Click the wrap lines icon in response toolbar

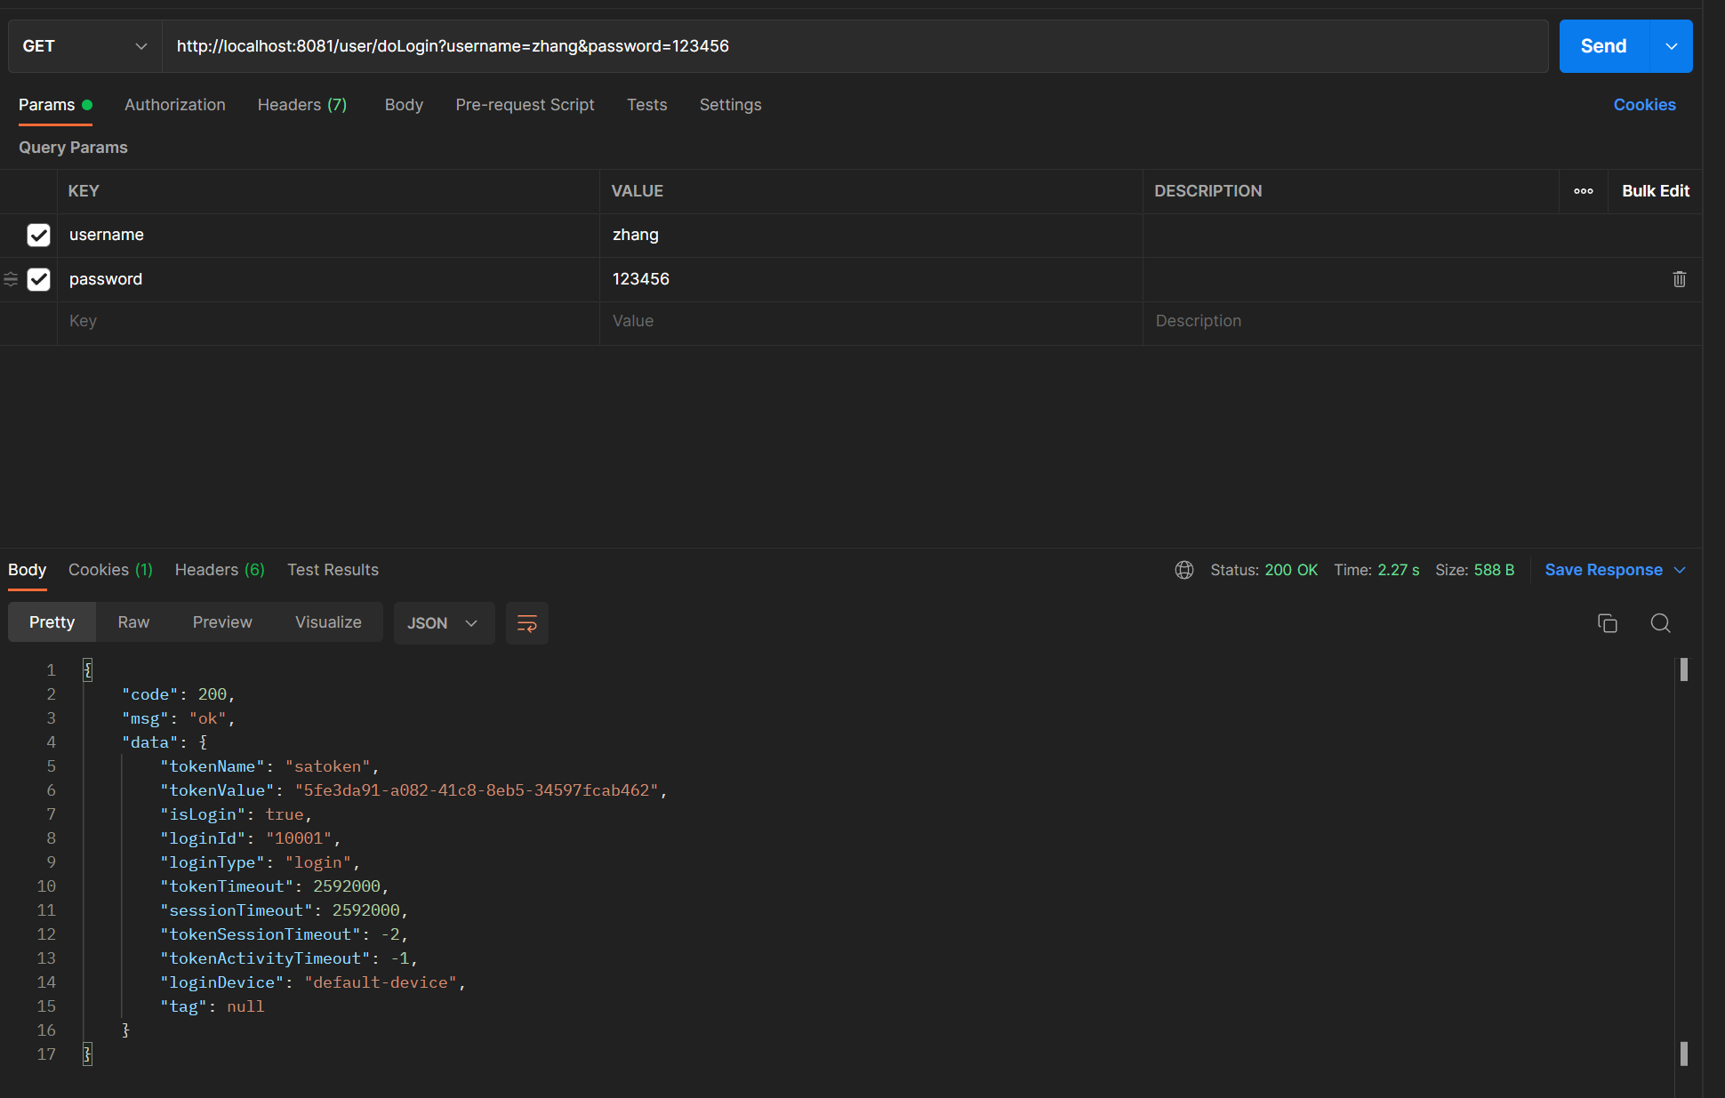pos(526,623)
